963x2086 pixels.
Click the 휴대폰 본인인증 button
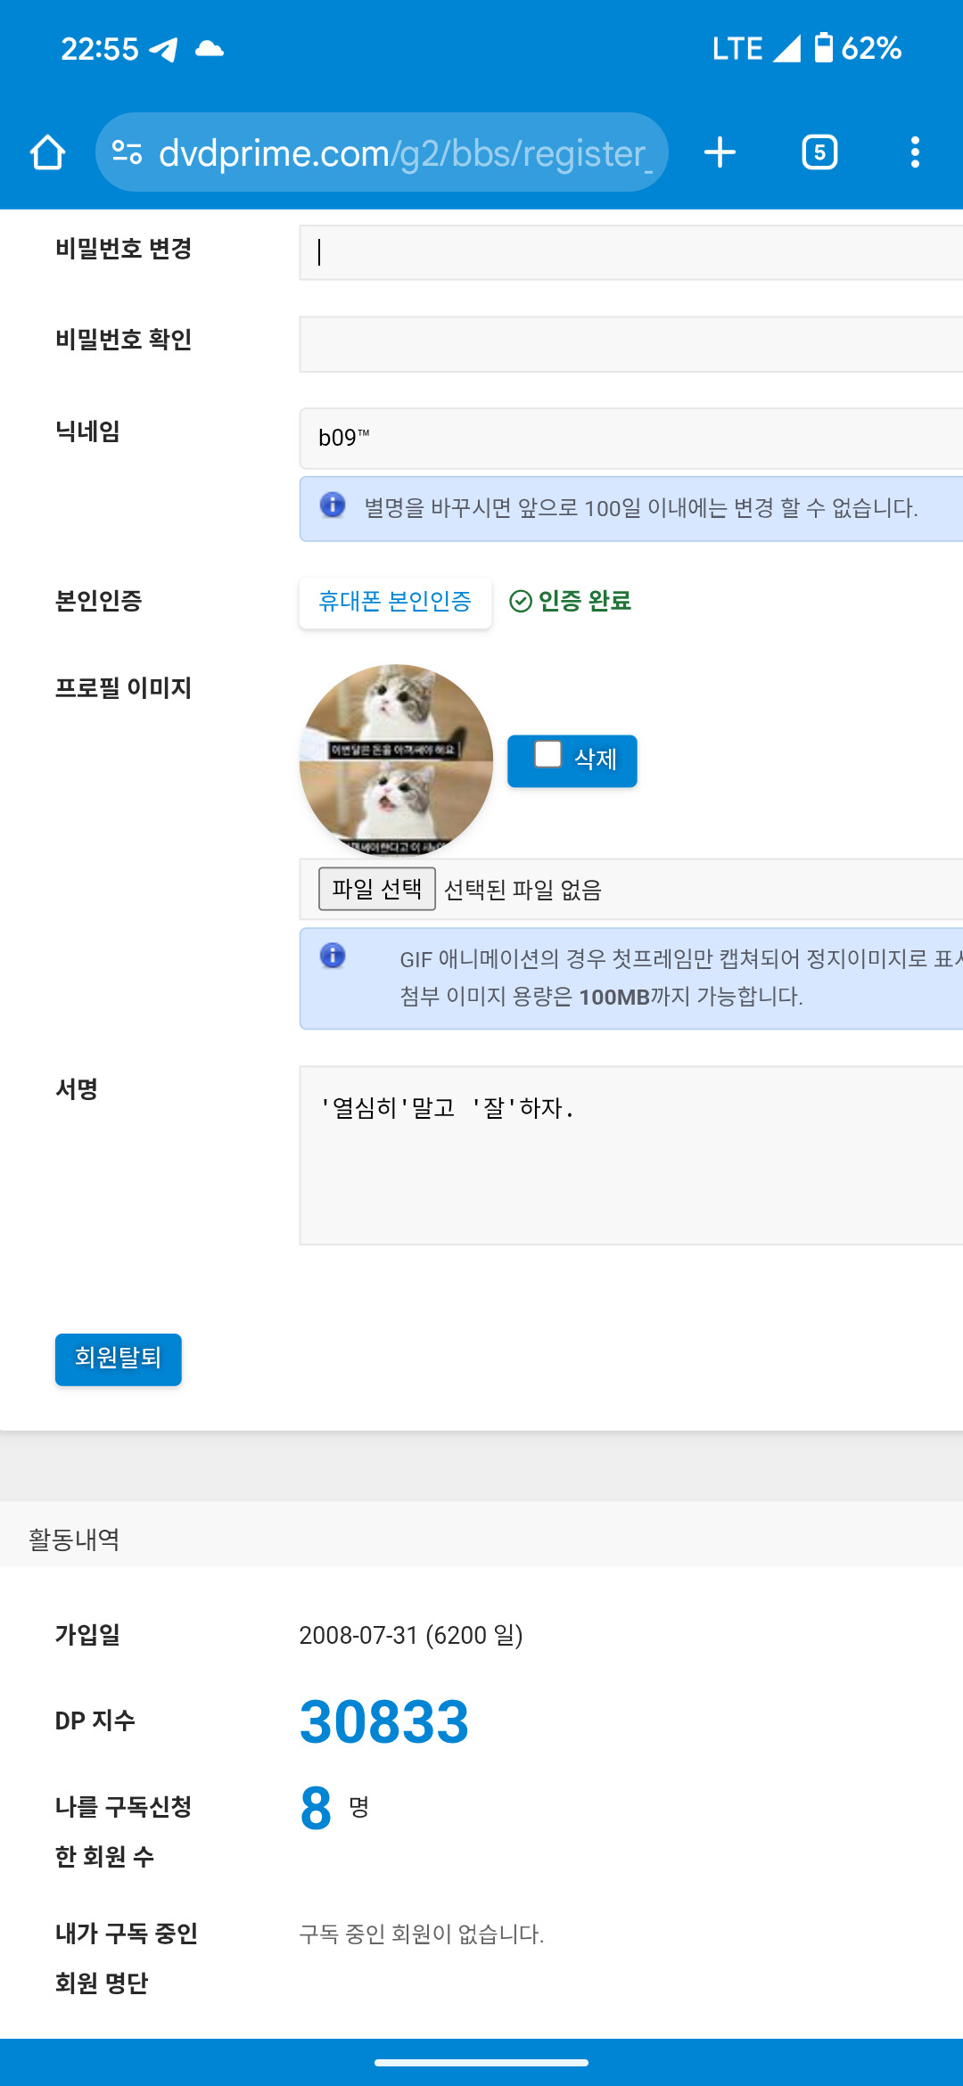[x=395, y=603]
